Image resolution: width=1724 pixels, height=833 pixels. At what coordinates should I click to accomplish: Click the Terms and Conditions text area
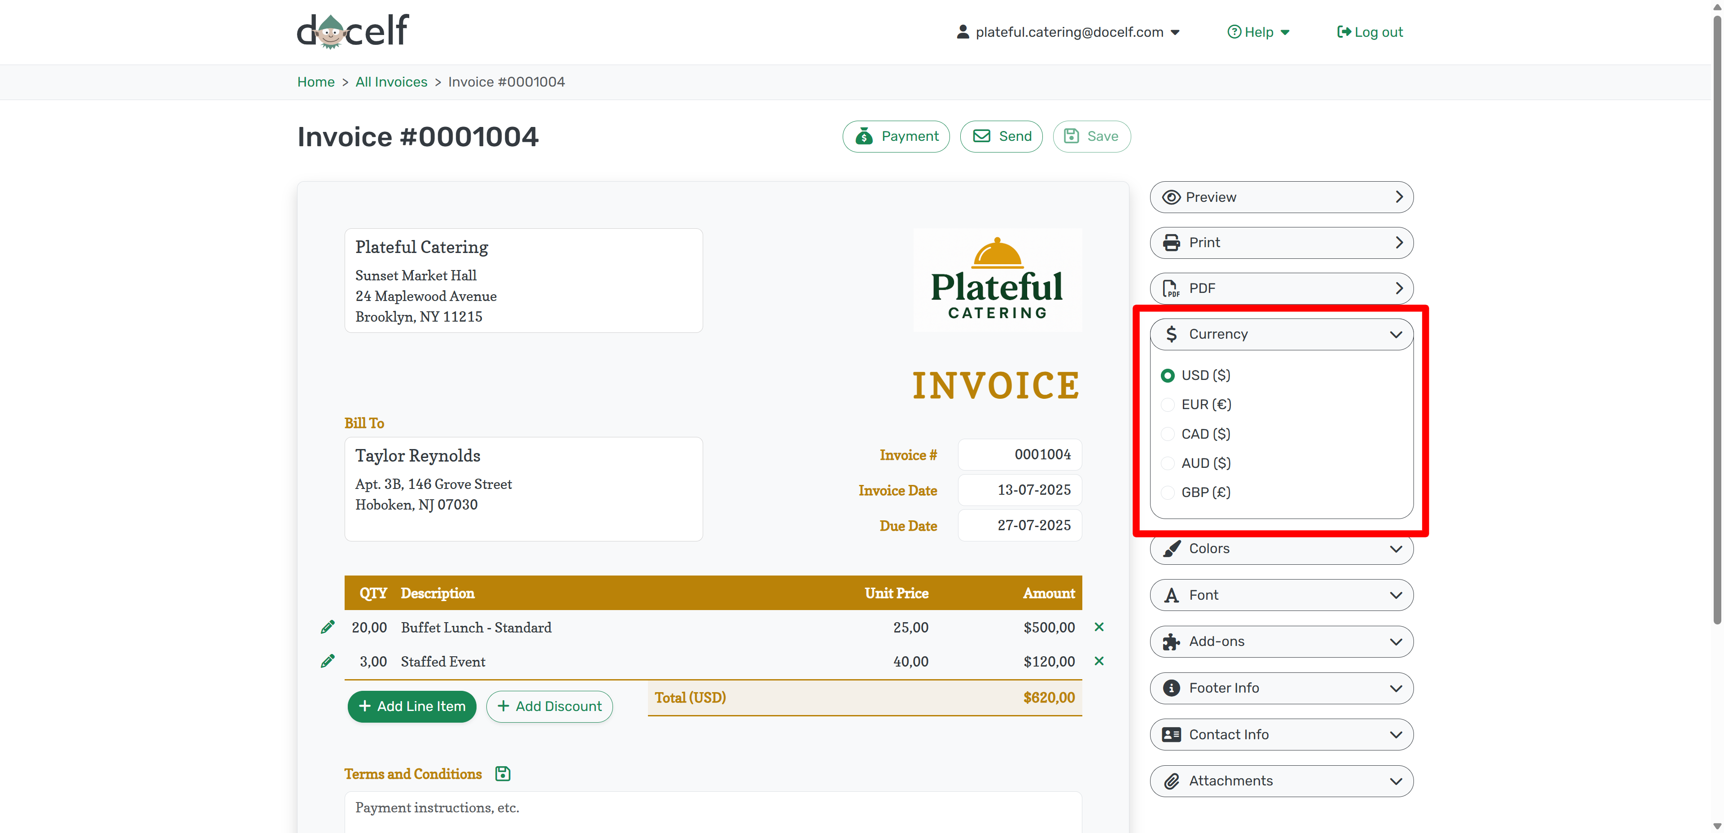tap(713, 812)
